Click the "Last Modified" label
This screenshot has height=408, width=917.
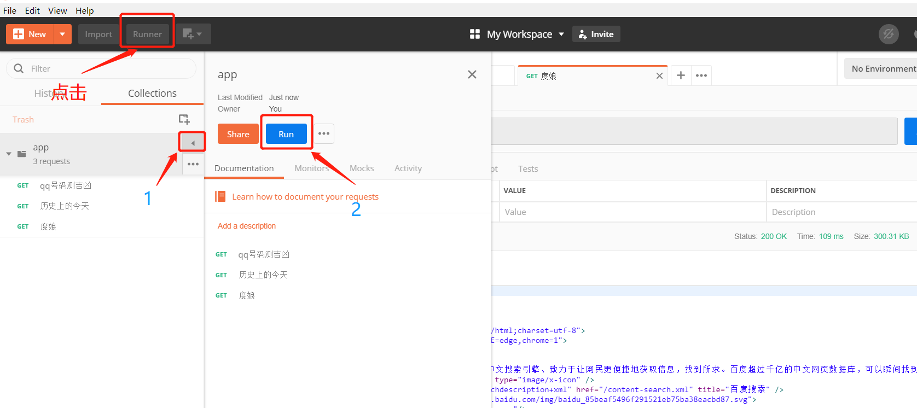tap(240, 97)
